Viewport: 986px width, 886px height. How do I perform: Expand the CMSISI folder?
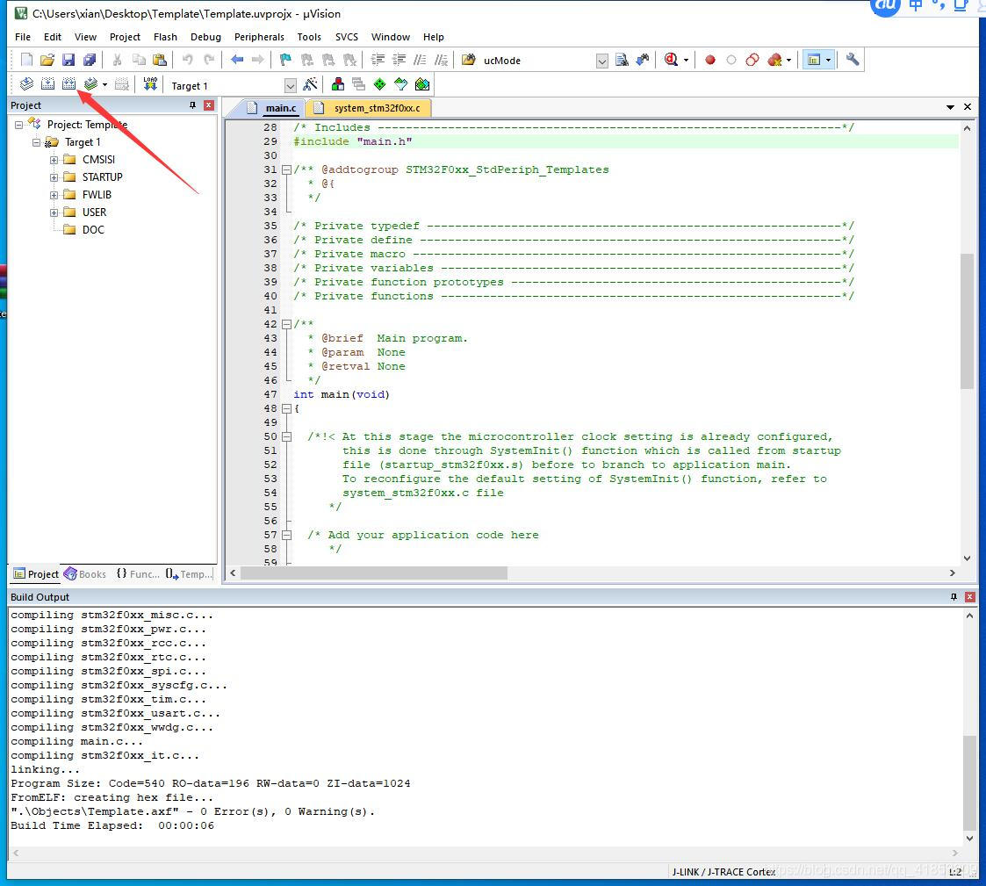tap(54, 160)
